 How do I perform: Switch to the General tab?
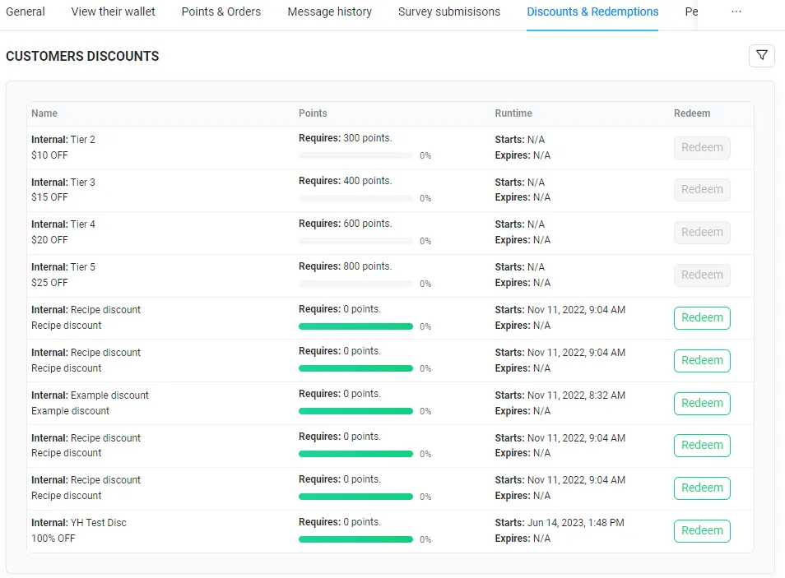(x=26, y=12)
